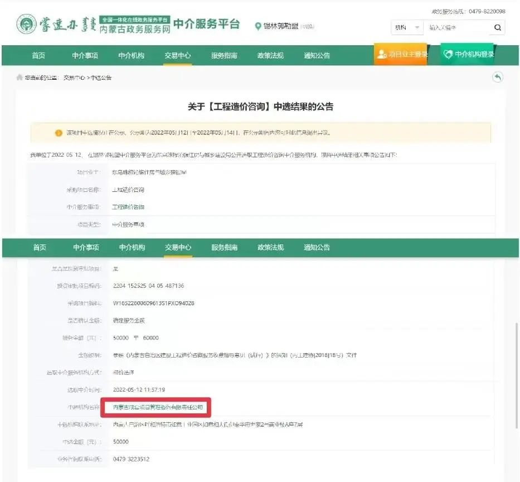Open 中介事项 in the upper navigation bar
The width and height of the screenshot is (520, 482).
click(x=85, y=55)
